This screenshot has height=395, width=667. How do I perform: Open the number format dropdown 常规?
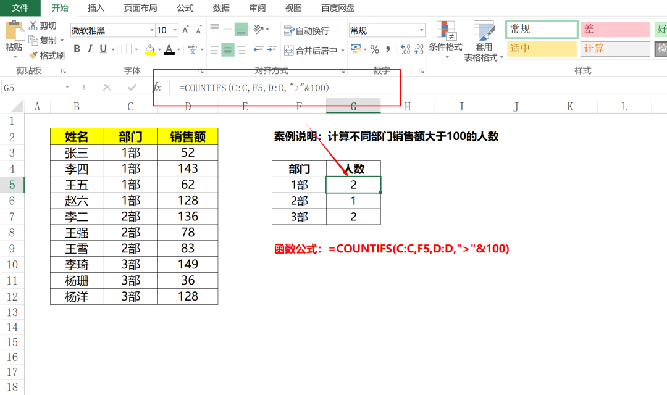(422, 30)
